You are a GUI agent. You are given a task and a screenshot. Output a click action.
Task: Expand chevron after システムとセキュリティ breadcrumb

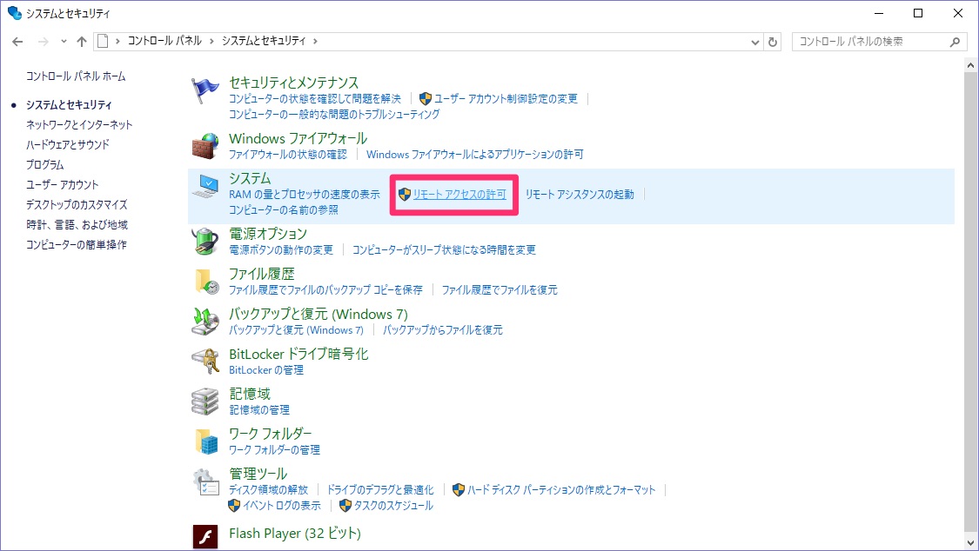315,41
